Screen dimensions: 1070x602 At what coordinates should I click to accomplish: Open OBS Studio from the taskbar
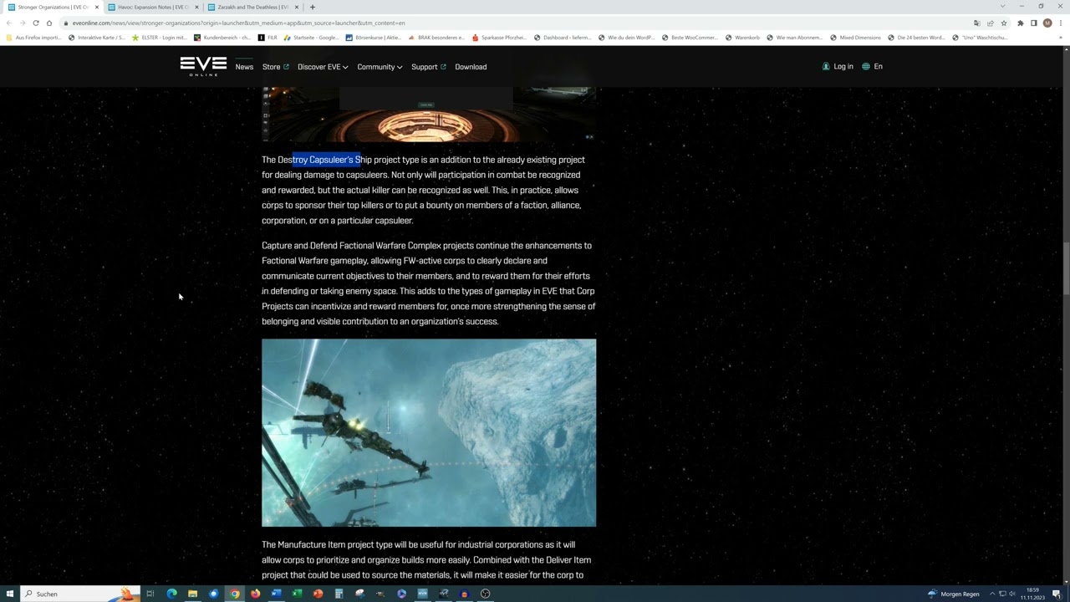485,594
